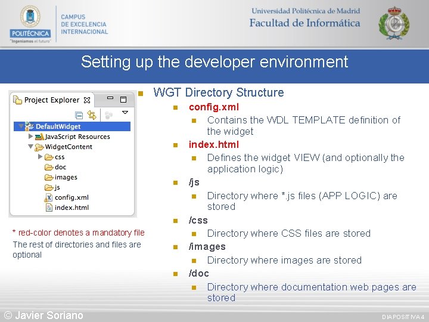Click the config.xml XML file icon

[48, 198]
